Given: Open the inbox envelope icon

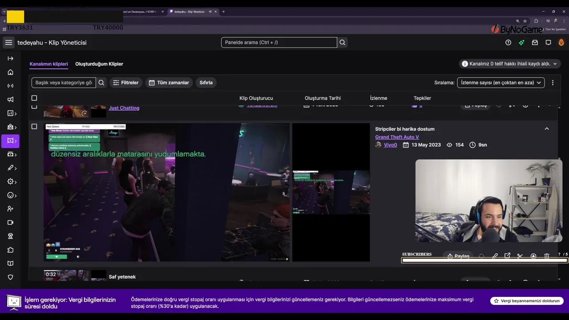Looking at the screenshot, I should click(535, 43).
